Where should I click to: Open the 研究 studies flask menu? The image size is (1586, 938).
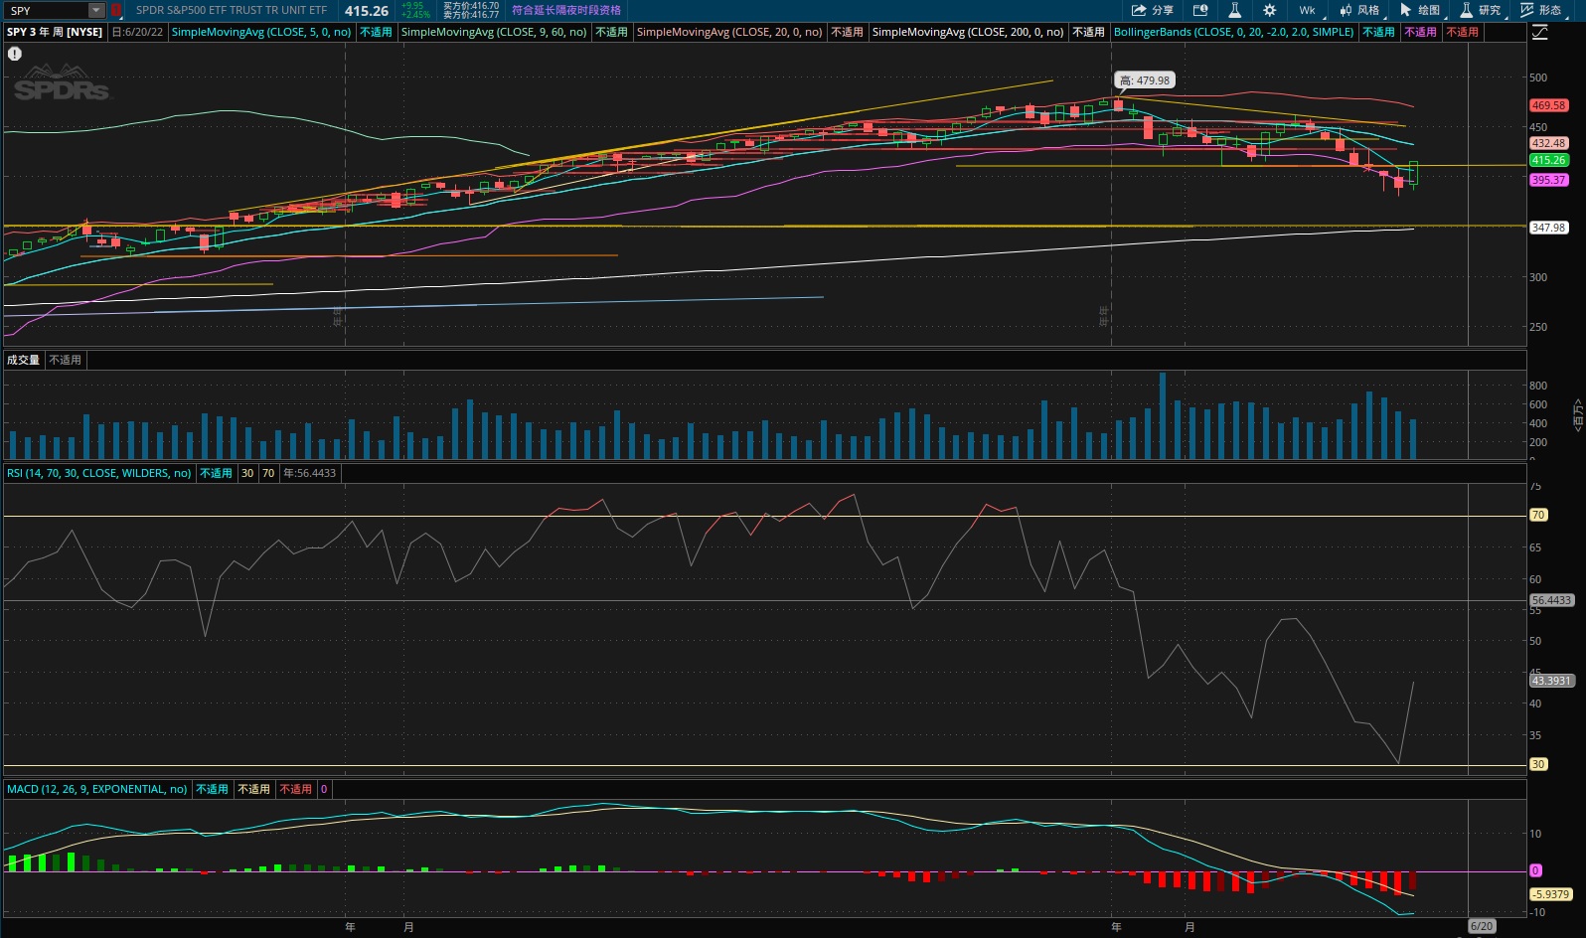click(x=1480, y=10)
